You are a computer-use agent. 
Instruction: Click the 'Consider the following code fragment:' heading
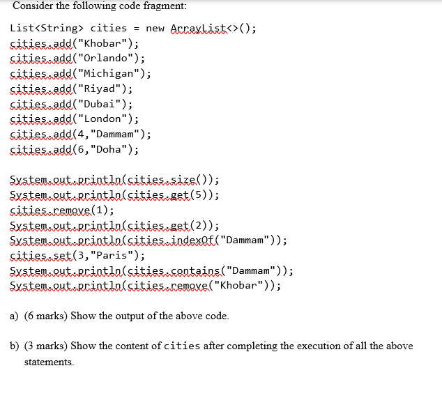pyautogui.click(x=100, y=6)
